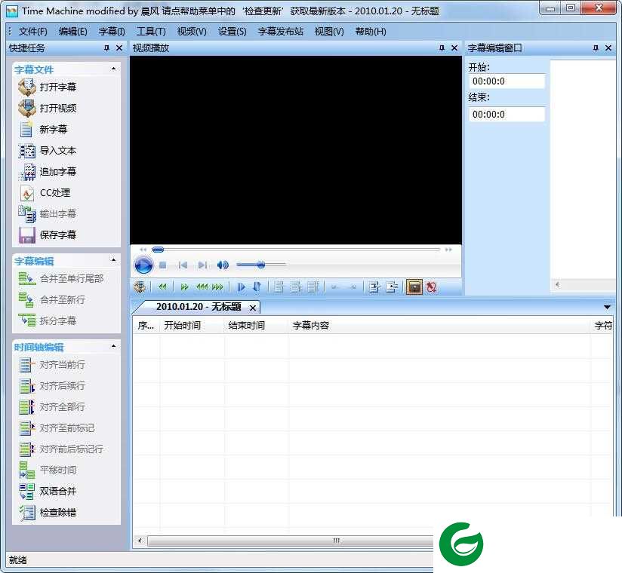This screenshot has height=573, width=622.
Task: Close the 字幕编辑窗口 panel
Action: (608, 48)
